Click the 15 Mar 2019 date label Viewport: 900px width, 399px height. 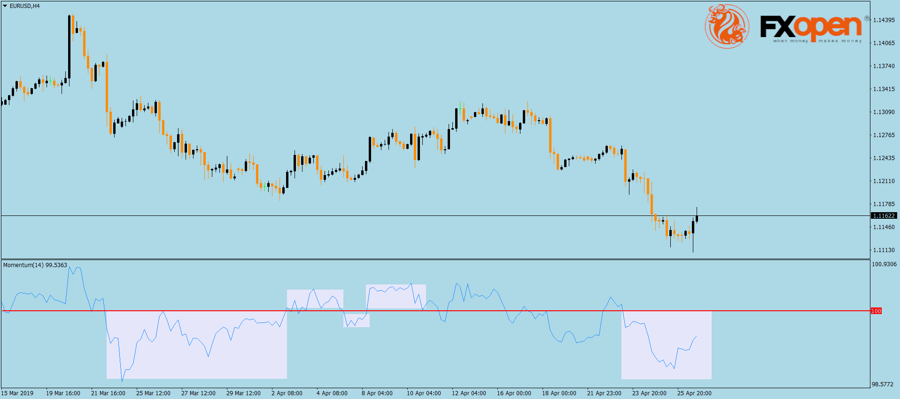(x=18, y=393)
